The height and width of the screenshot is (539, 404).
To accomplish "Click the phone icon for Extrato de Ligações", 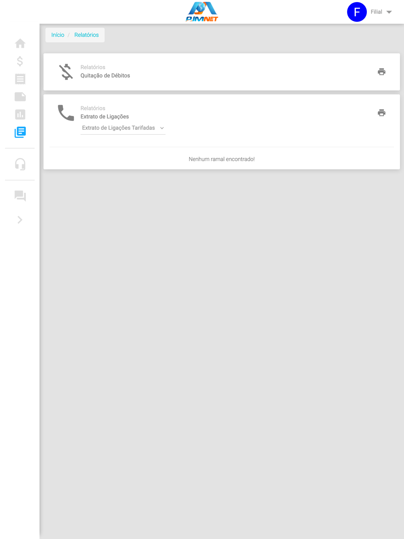I will (x=66, y=113).
